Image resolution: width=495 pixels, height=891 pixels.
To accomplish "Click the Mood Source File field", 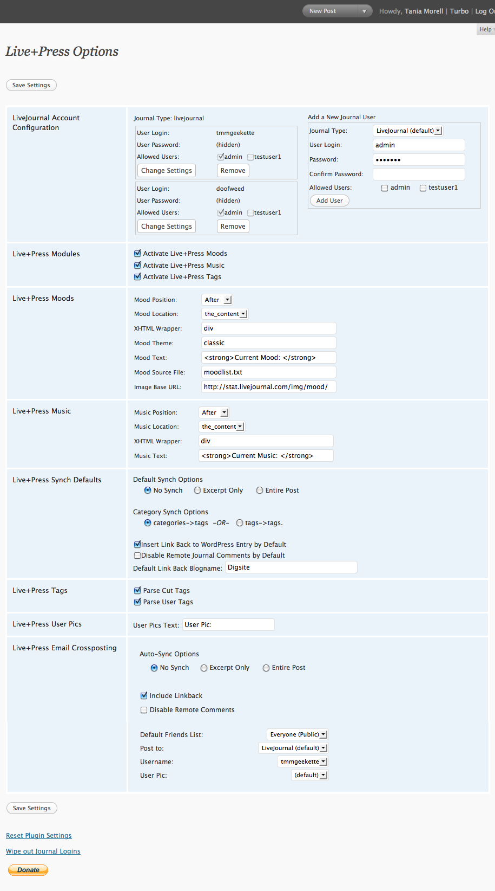I will point(269,372).
